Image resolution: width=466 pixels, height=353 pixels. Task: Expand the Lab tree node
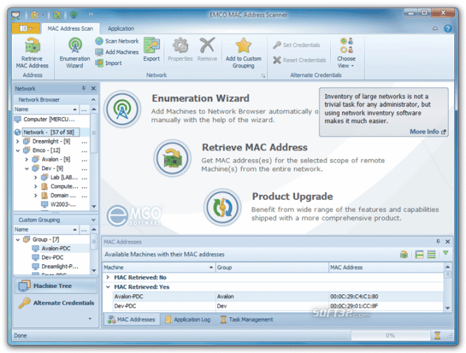(x=35, y=177)
